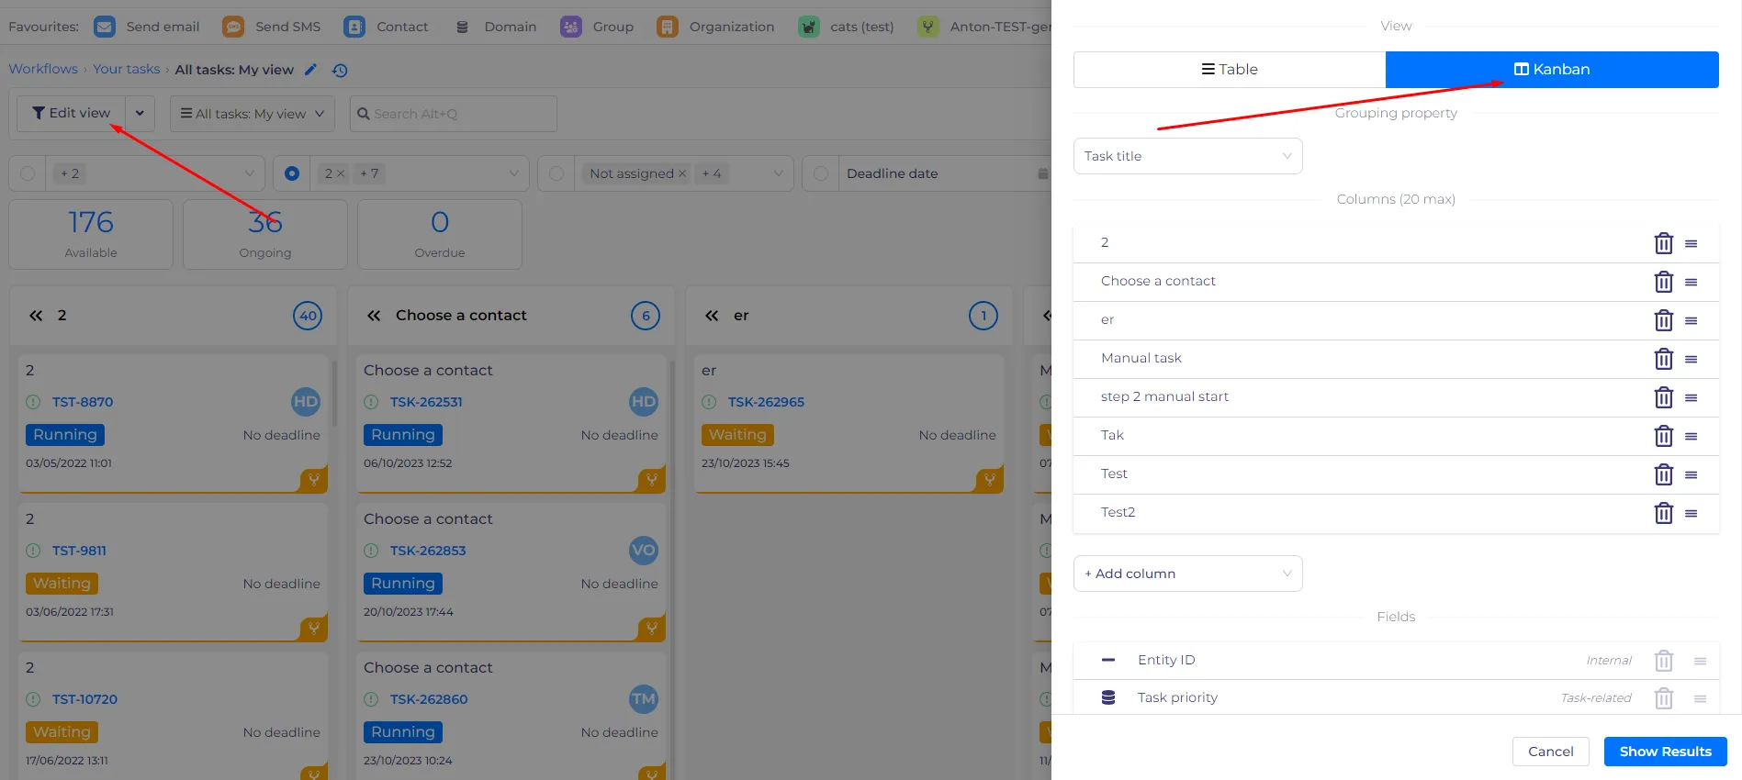Remove the Task priority field

click(1663, 698)
